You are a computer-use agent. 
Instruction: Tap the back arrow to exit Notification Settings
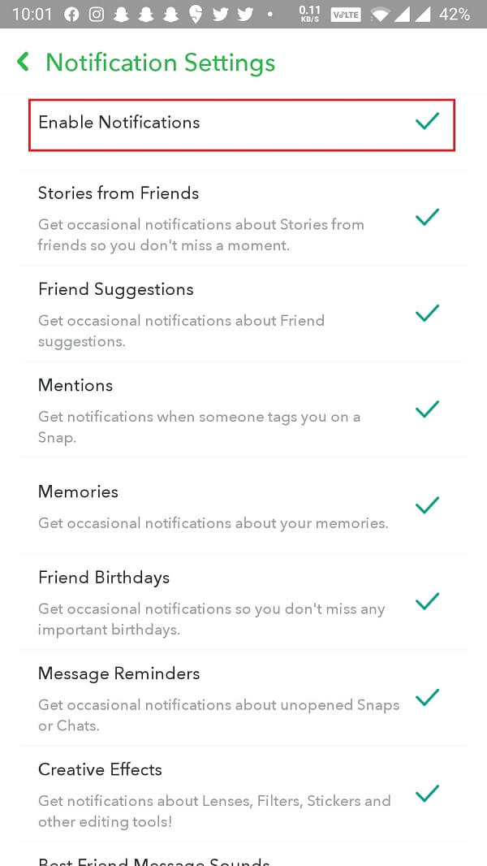click(x=23, y=61)
